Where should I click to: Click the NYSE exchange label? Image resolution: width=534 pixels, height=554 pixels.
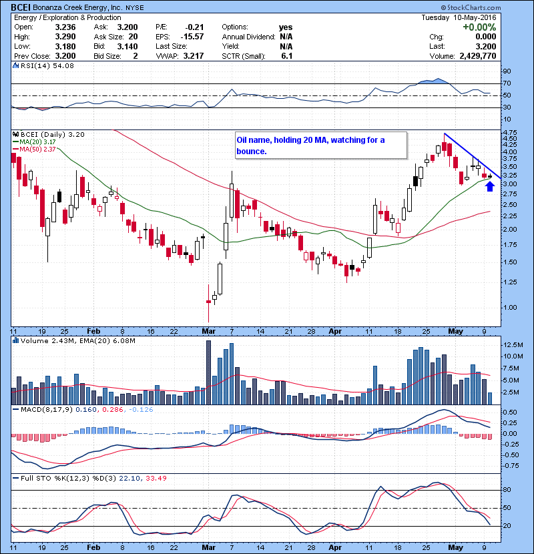point(135,8)
